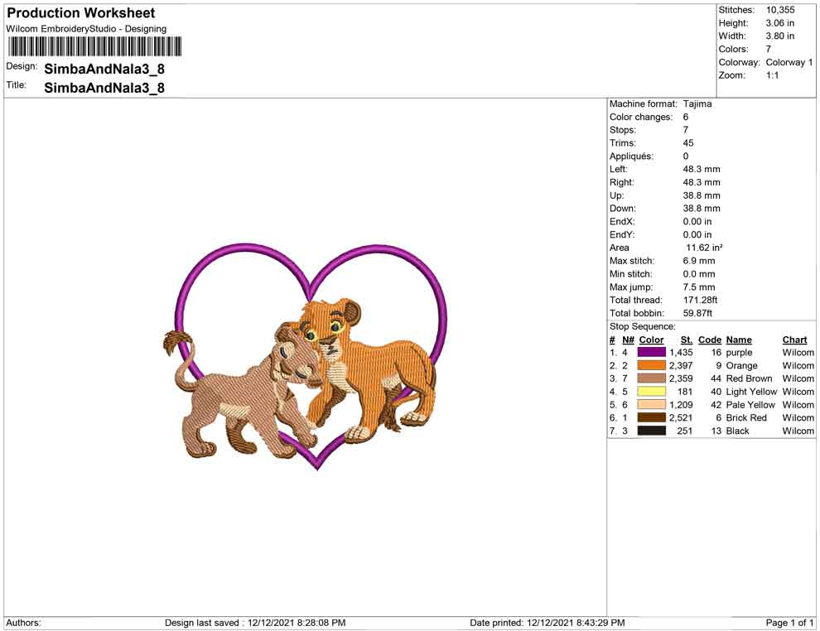Click the 'Authors:' label
The height and width of the screenshot is (631, 820).
[23, 623]
